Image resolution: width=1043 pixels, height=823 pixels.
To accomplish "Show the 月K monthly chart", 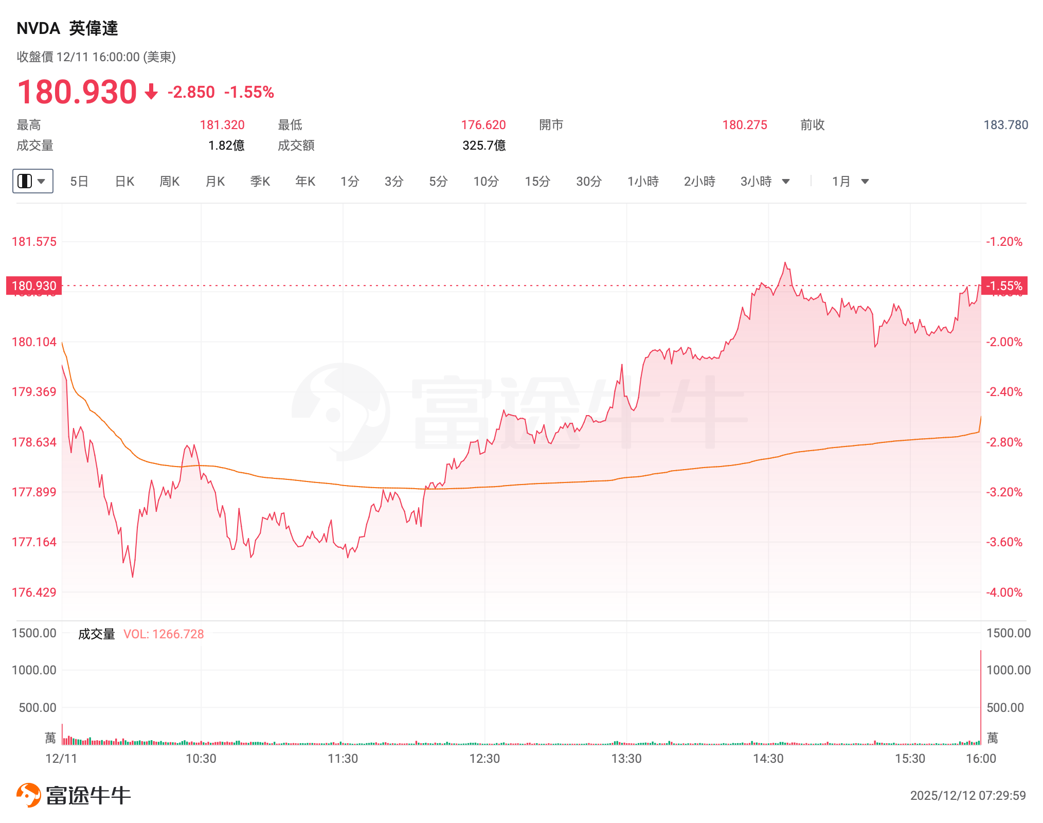I will (215, 182).
